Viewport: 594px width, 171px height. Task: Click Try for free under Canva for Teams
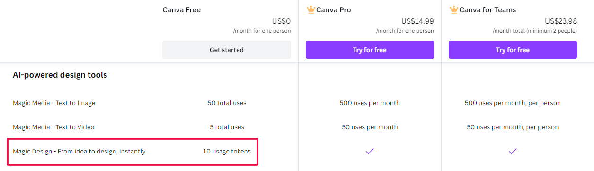[x=513, y=50]
